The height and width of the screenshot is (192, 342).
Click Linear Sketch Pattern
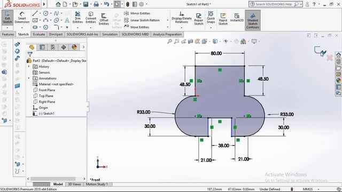(142, 20)
